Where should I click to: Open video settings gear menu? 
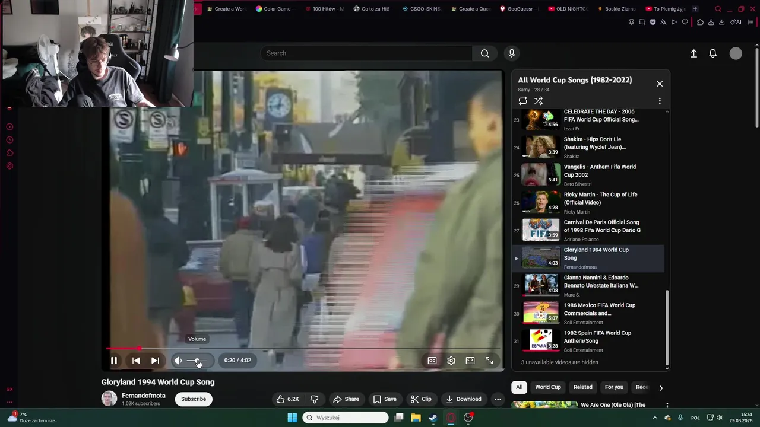pos(451,360)
